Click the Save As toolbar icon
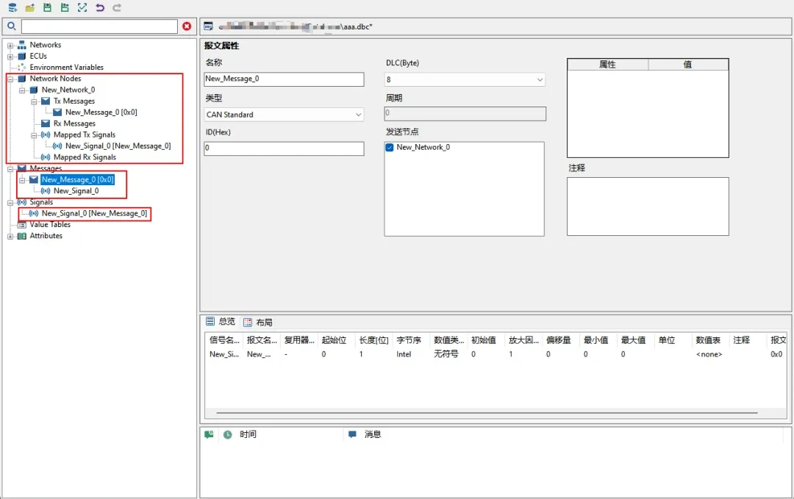The height and width of the screenshot is (499, 794). (65, 8)
